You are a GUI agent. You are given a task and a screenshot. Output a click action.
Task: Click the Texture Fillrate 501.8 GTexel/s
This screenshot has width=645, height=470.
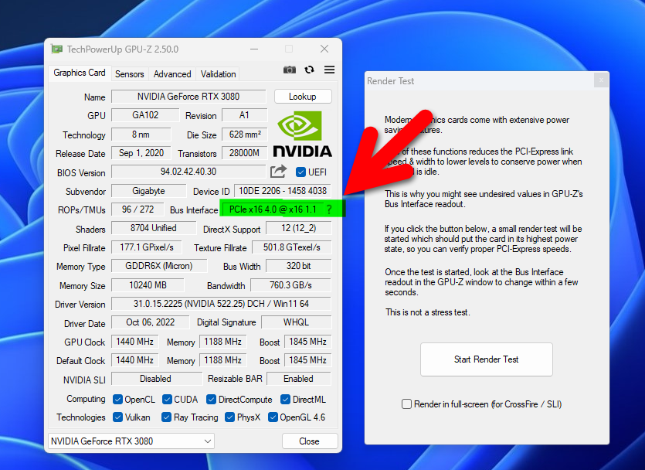pos(292,247)
